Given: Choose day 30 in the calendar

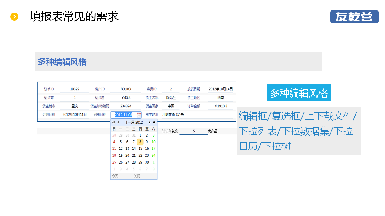Looking at the screenshot, I should tap(147, 162).
